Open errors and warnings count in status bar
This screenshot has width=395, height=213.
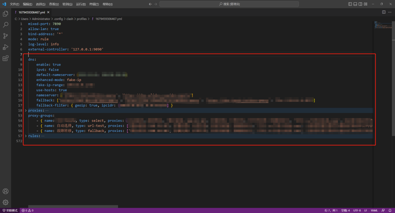[x=27, y=210]
